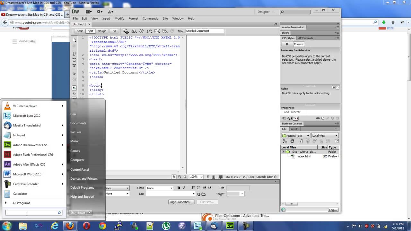411x231 pixels.
Task: Click Put files up-arrow icon in Files panel
Action: click(308, 141)
